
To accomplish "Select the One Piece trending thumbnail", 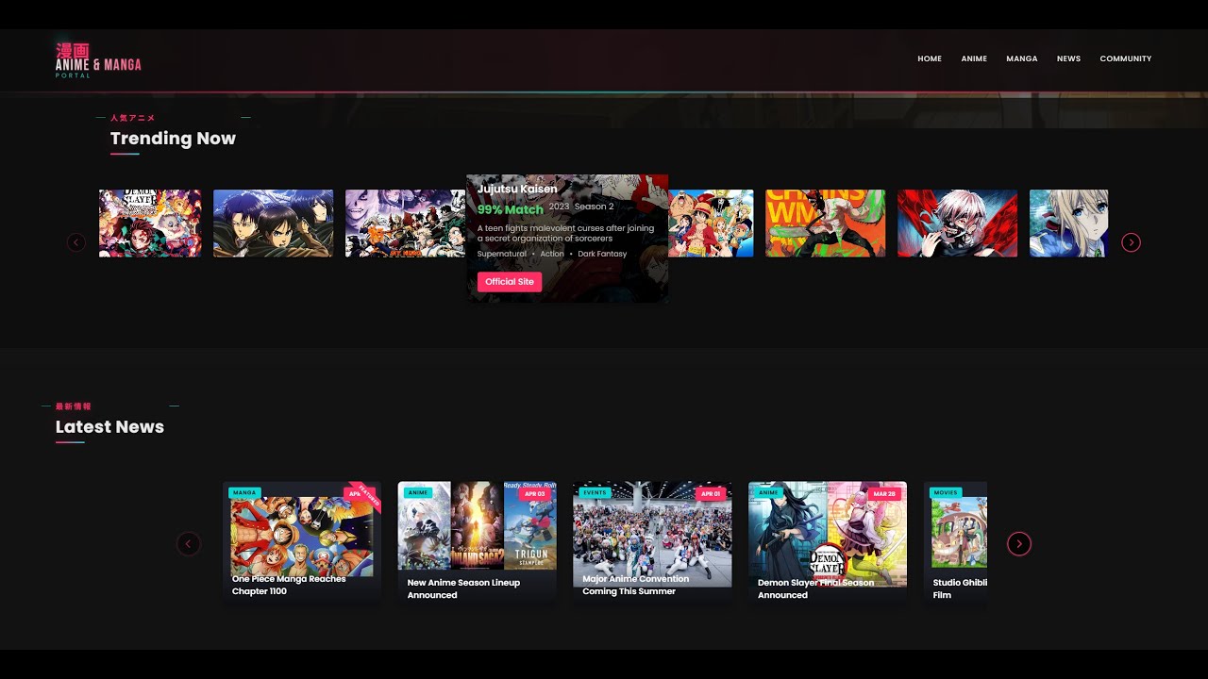I will click(711, 224).
